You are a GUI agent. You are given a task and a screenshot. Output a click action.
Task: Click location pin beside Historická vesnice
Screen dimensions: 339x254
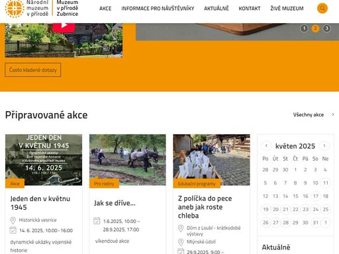point(13,220)
